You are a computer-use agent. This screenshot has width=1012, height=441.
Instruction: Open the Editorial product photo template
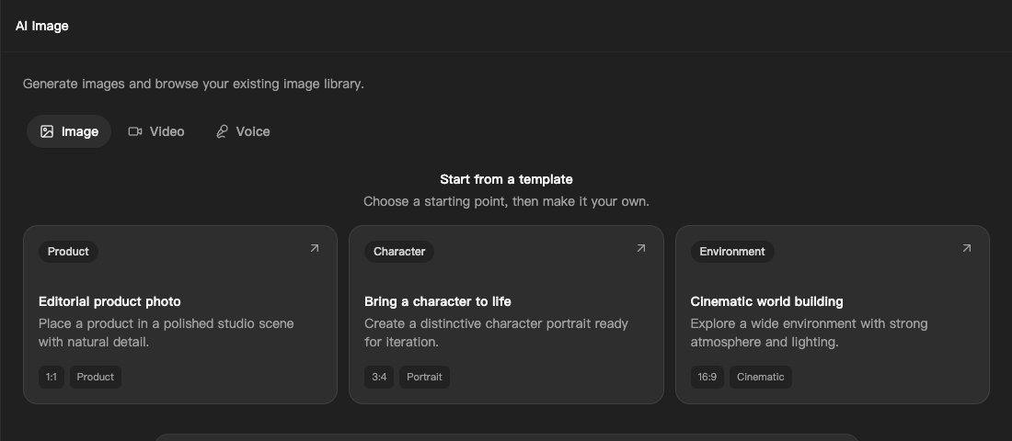pos(180,314)
